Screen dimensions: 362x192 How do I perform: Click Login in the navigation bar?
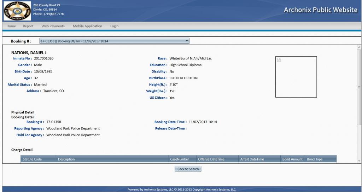tap(114, 26)
